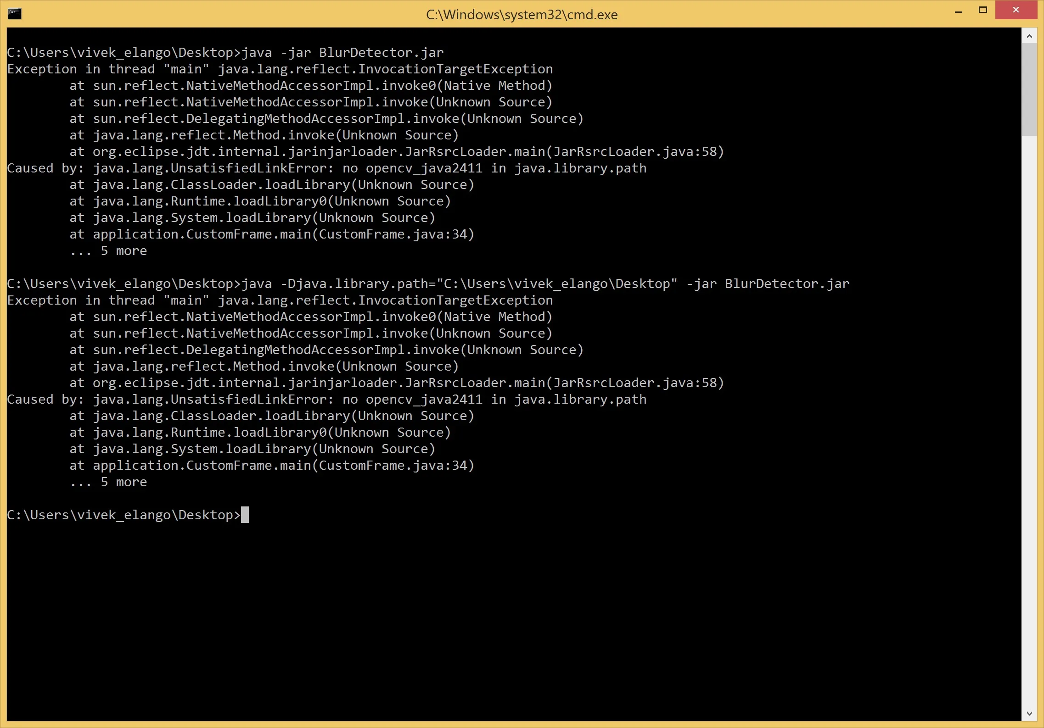
Task: Click the scrollbar up arrow
Action: pyautogui.click(x=1029, y=36)
